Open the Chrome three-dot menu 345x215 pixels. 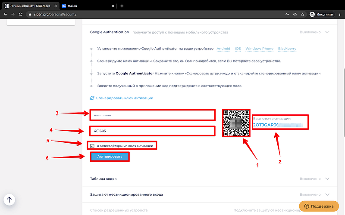tap(340, 14)
